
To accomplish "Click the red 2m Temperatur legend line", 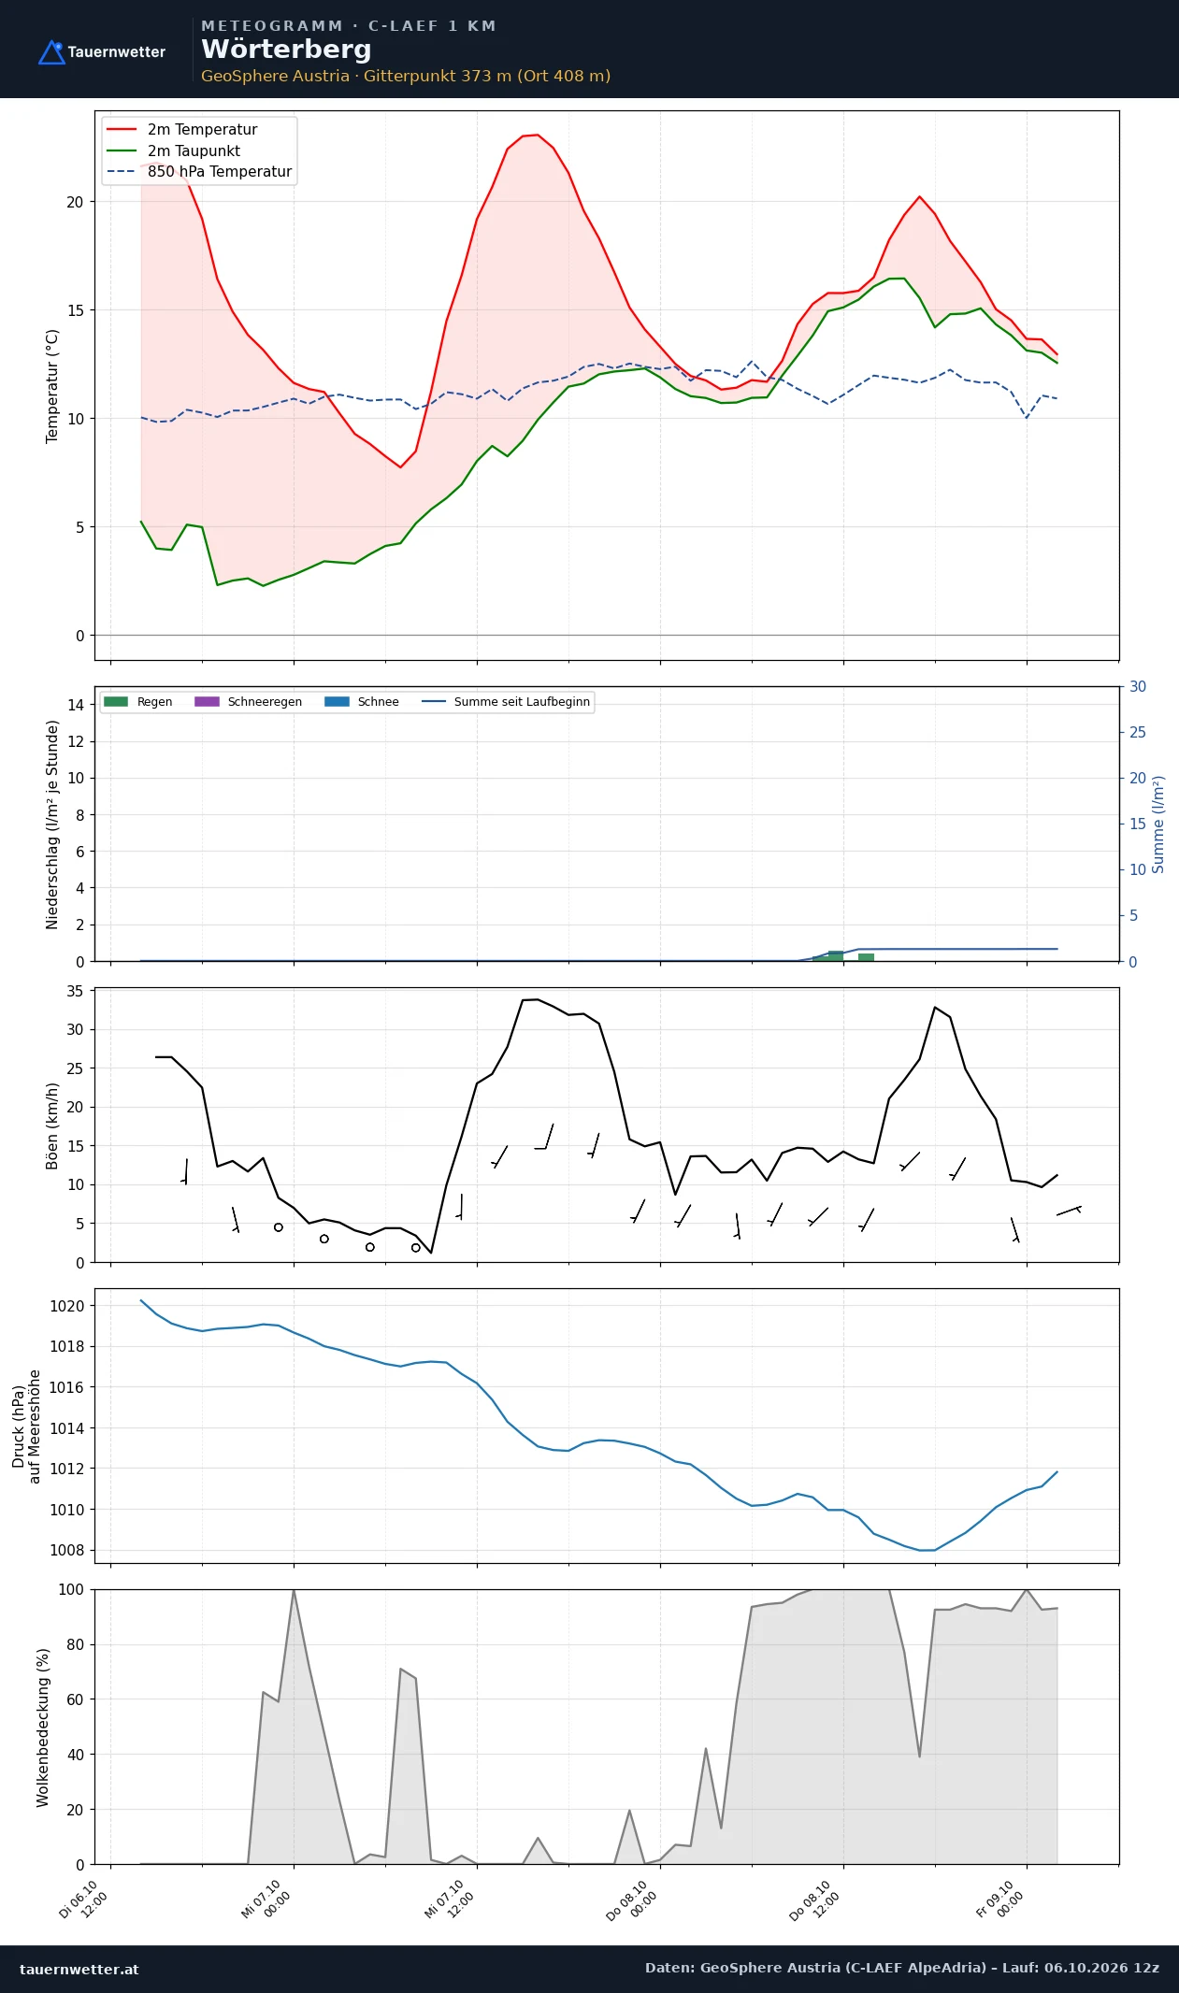I will 122,130.
